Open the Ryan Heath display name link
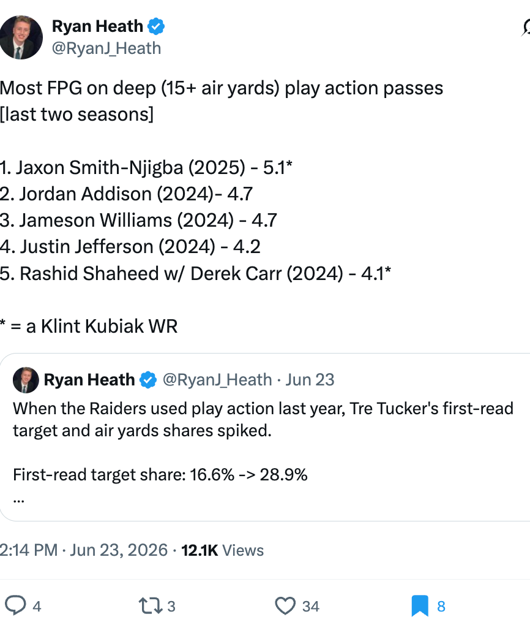The height and width of the screenshot is (625, 530). tap(97, 26)
